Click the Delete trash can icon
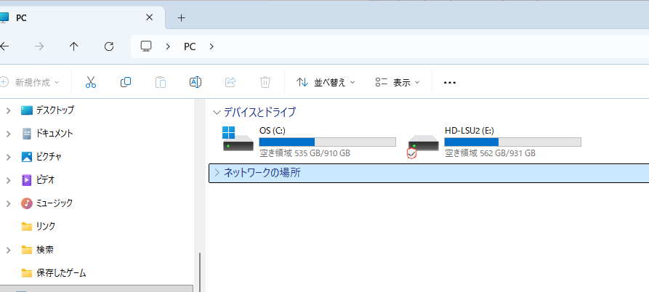 (266, 82)
